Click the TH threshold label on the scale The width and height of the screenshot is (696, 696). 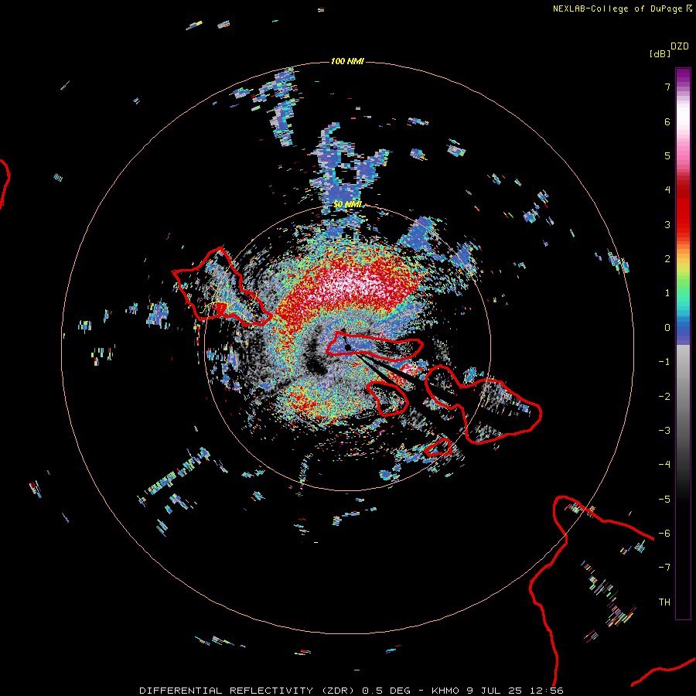(664, 602)
